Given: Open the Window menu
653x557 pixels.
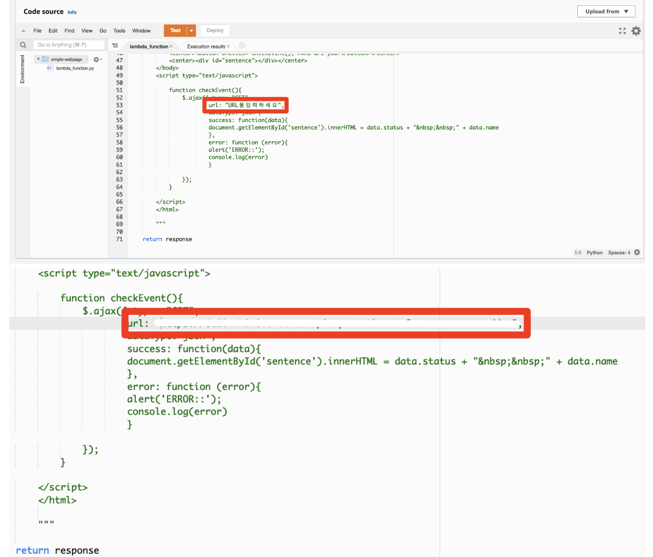Looking at the screenshot, I should [x=141, y=31].
